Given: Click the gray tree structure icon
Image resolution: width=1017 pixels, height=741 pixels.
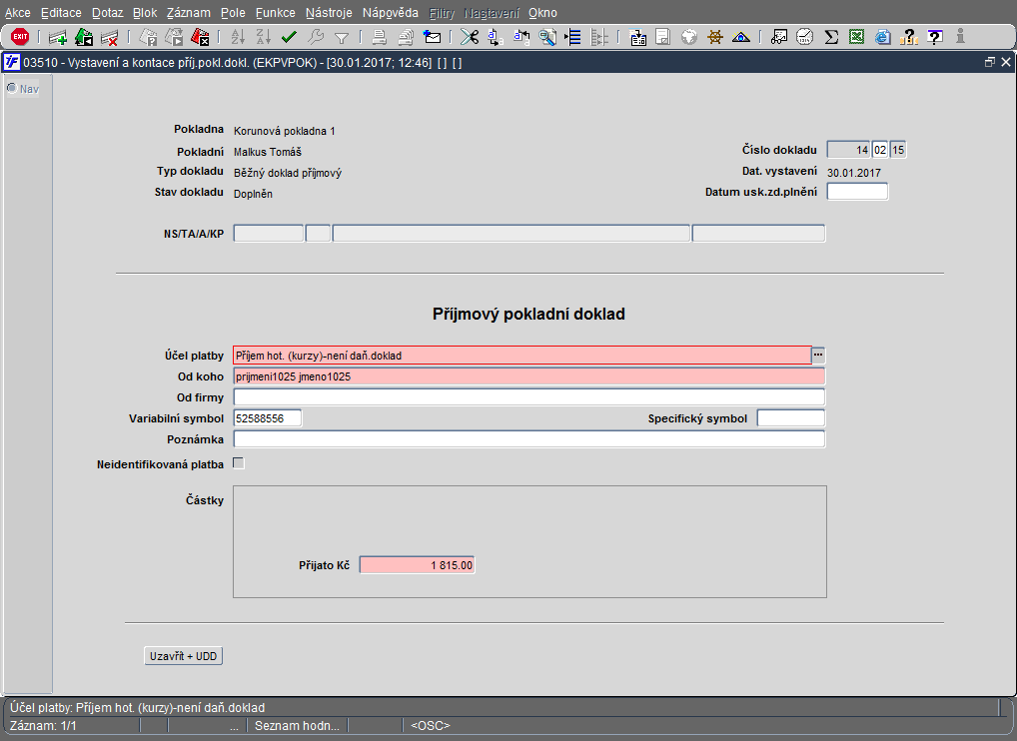Looking at the screenshot, I should tap(598, 38).
